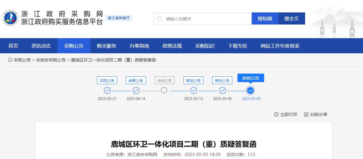Click the magnifier icon in the search box
The image size is (363, 159).
pos(160,18)
